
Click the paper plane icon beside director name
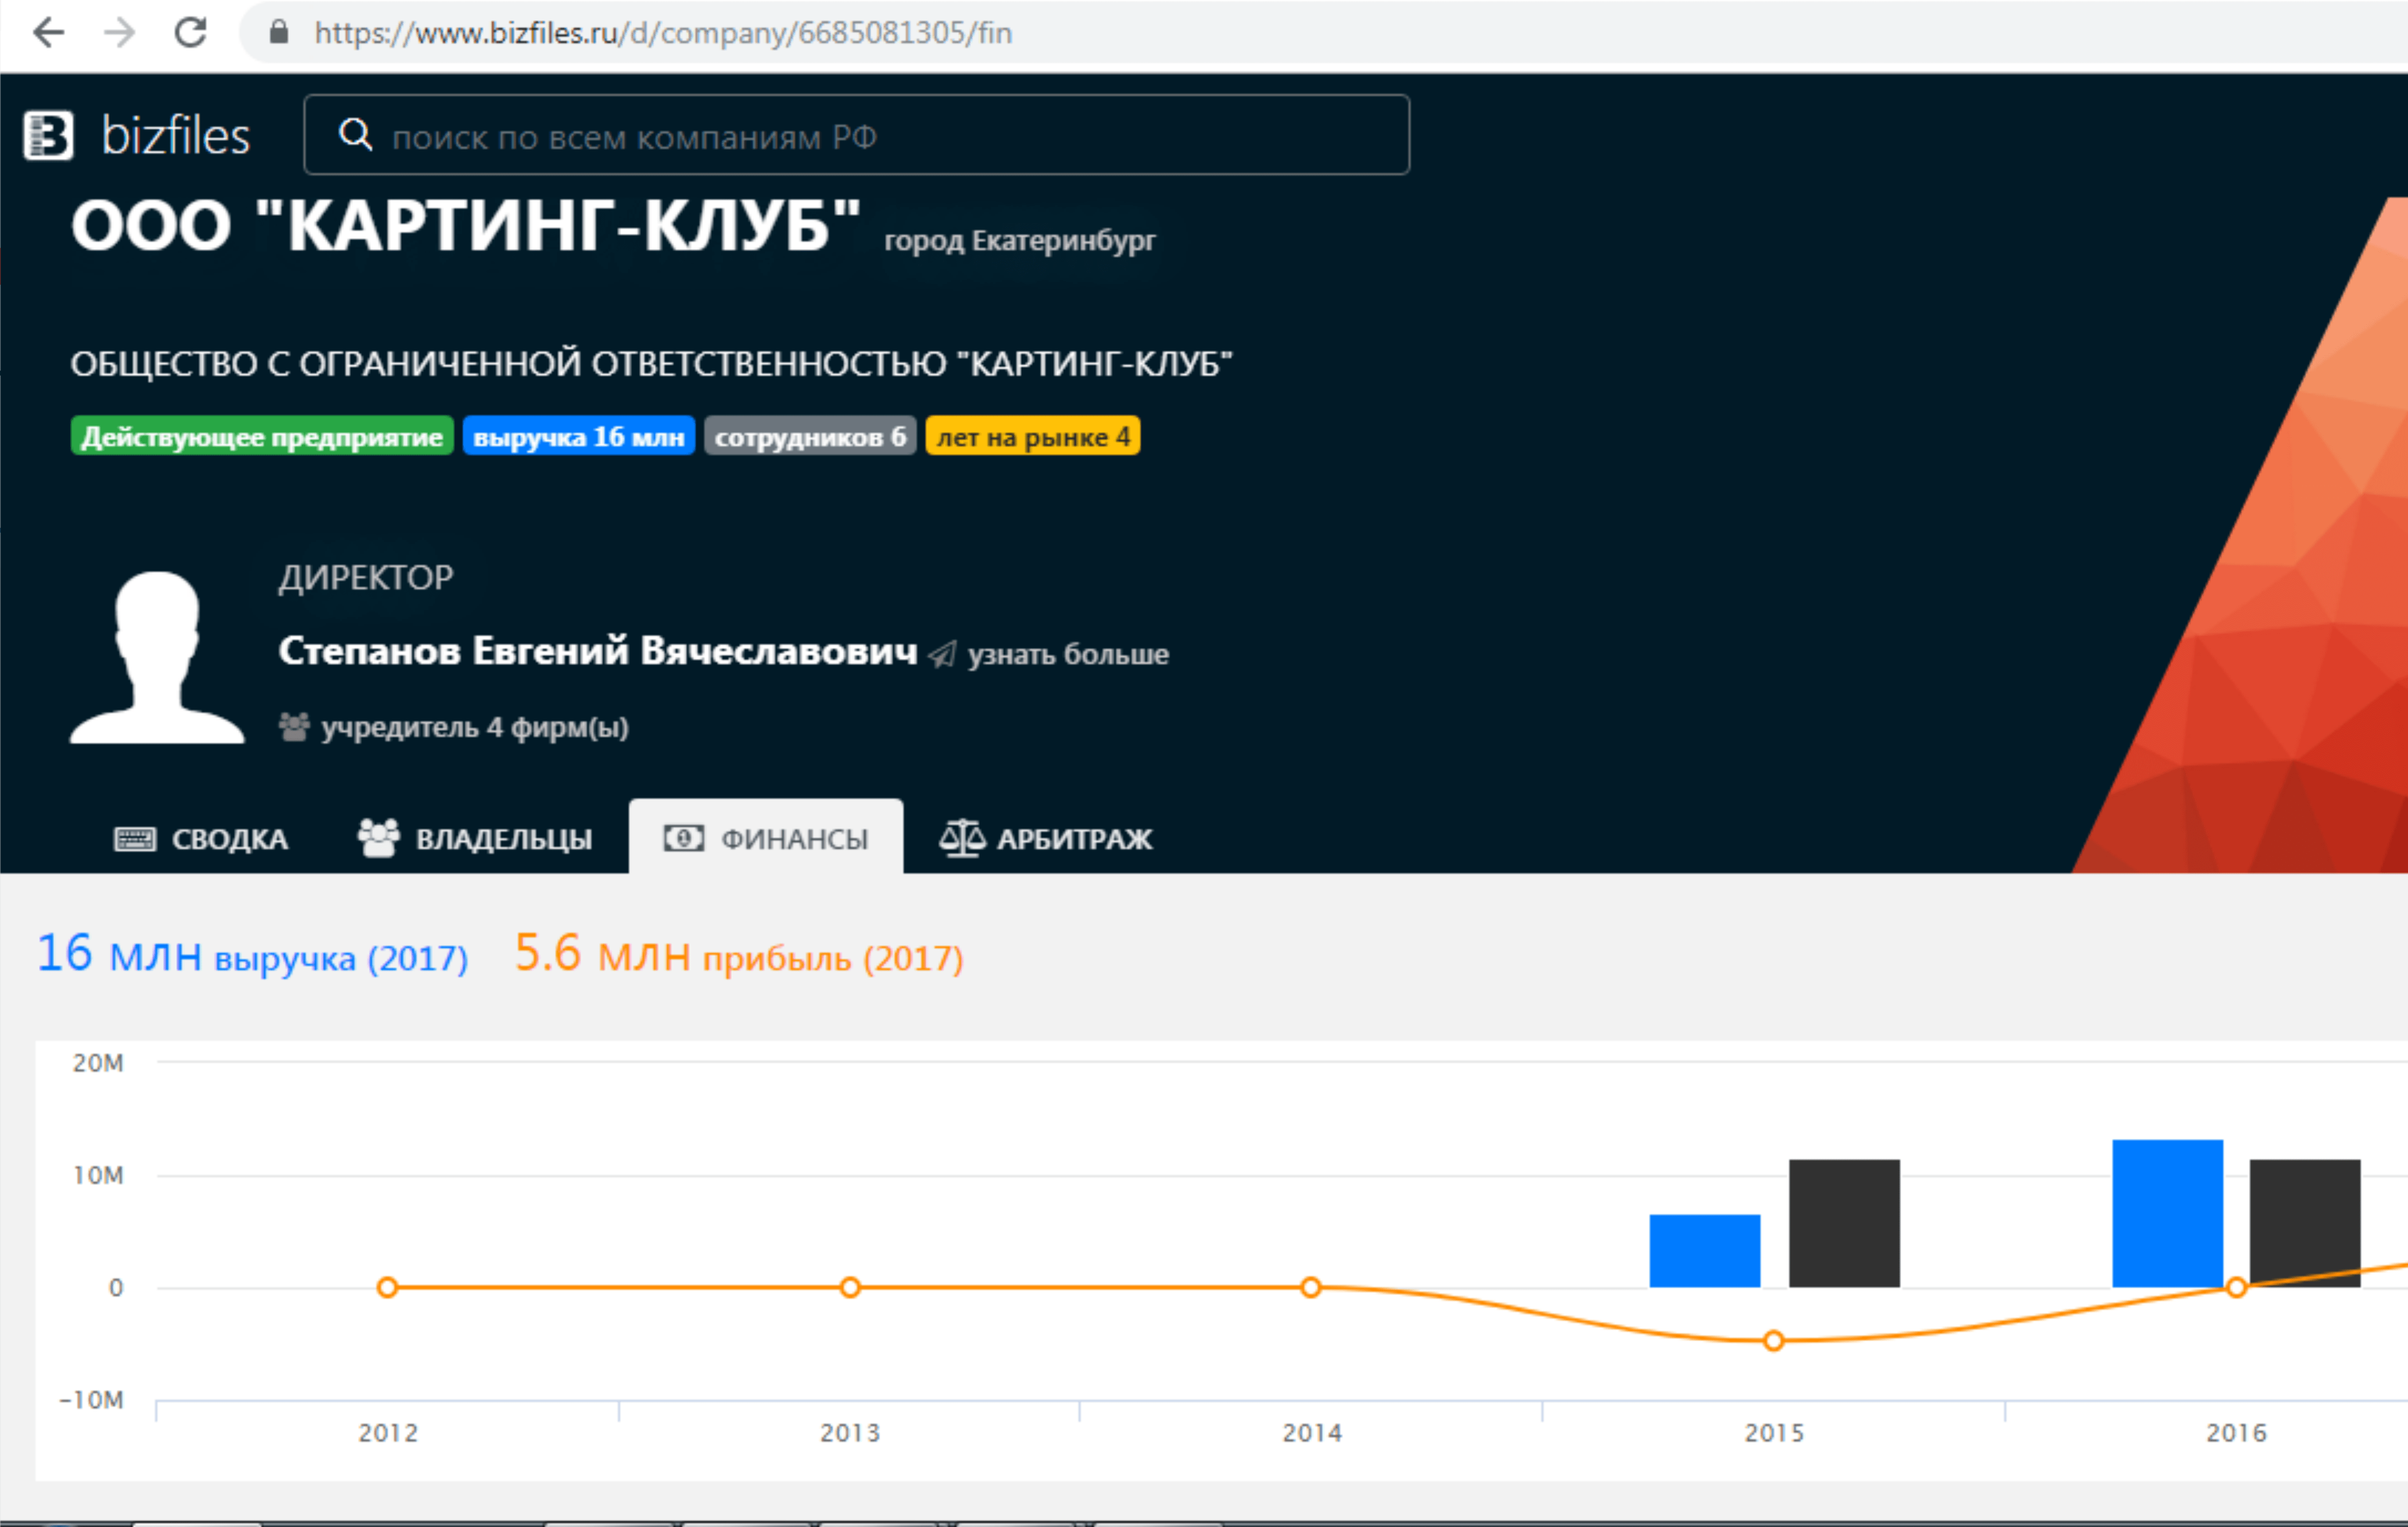942,654
